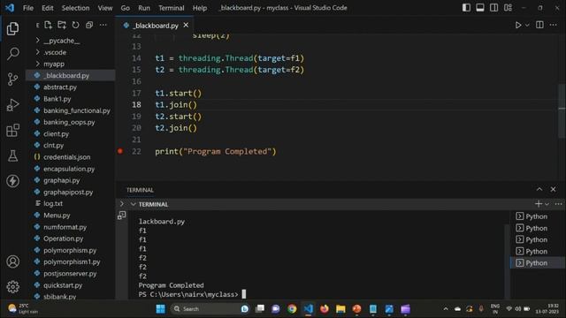Screen dimensions: 566x318
Task: Split the editor to the right
Action: click(x=539, y=25)
